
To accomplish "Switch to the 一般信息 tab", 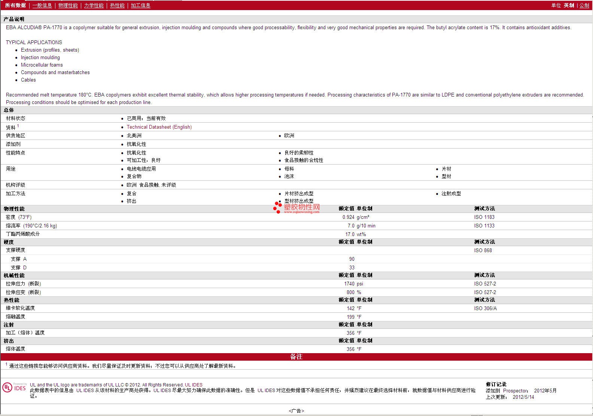I will click(x=42, y=5).
